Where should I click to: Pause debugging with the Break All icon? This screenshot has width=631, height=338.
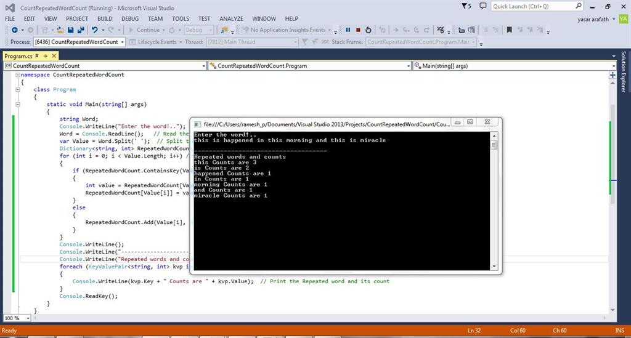tap(348, 30)
